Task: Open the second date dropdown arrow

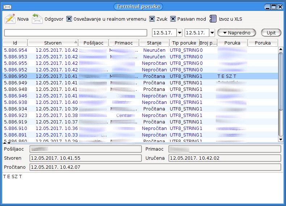Action: click(x=212, y=33)
